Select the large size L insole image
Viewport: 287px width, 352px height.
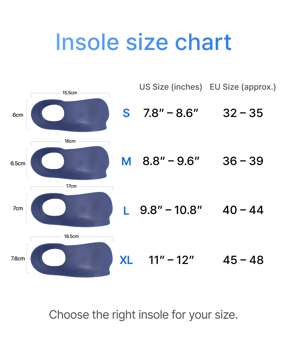pyautogui.click(x=71, y=209)
